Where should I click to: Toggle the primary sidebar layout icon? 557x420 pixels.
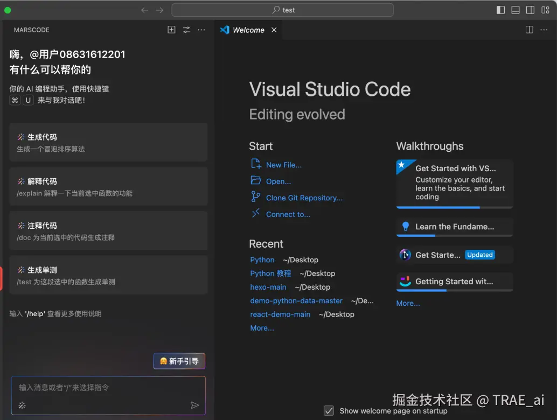[x=500, y=10]
